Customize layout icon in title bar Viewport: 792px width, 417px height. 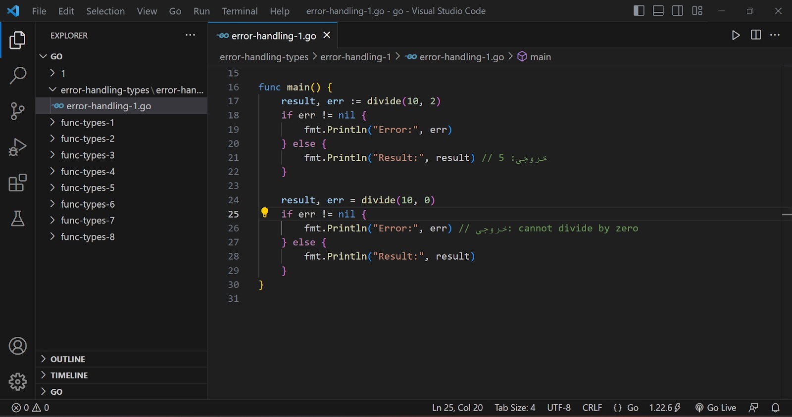pyautogui.click(x=697, y=11)
